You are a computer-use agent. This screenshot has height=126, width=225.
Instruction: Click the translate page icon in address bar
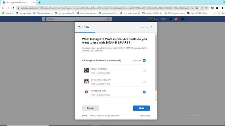click(197, 8)
